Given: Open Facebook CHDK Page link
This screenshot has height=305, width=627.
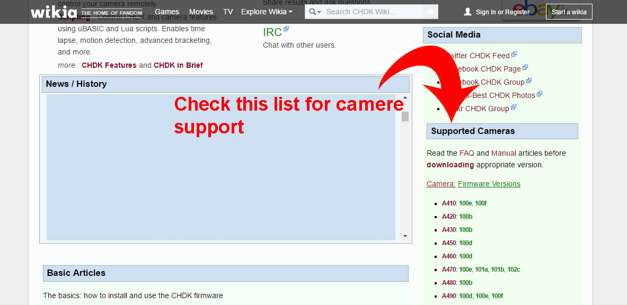Looking at the screenshot, I should 482,69.
